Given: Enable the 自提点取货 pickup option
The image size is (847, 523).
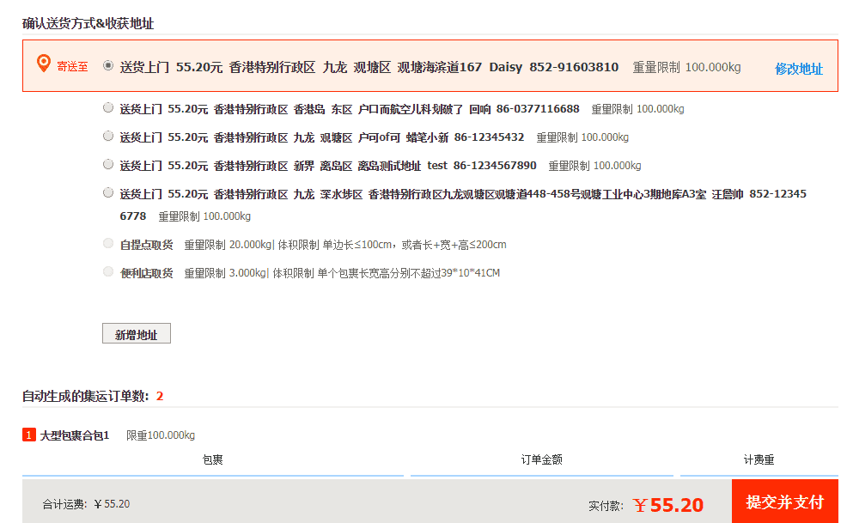Looking at the screenshot, I should click(108, 244).
